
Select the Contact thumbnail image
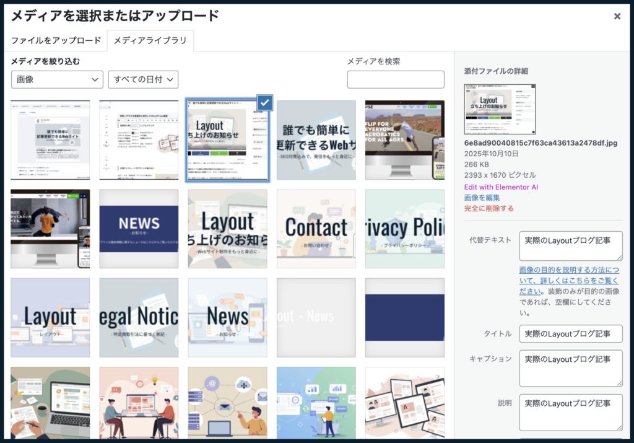coord(316,229)
